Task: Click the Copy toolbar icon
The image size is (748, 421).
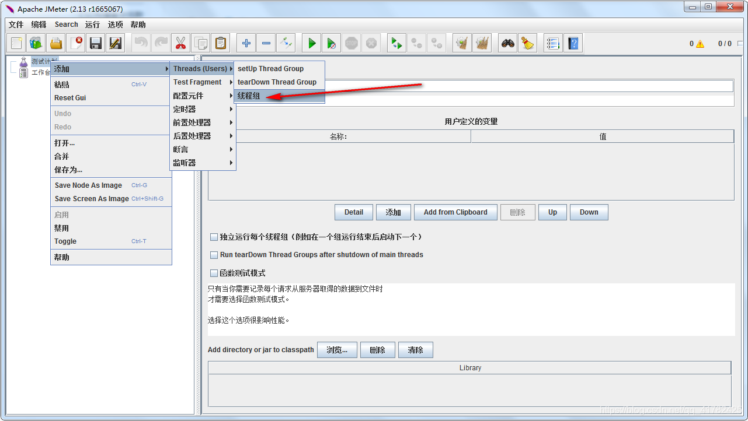Action: click(201, 43)
